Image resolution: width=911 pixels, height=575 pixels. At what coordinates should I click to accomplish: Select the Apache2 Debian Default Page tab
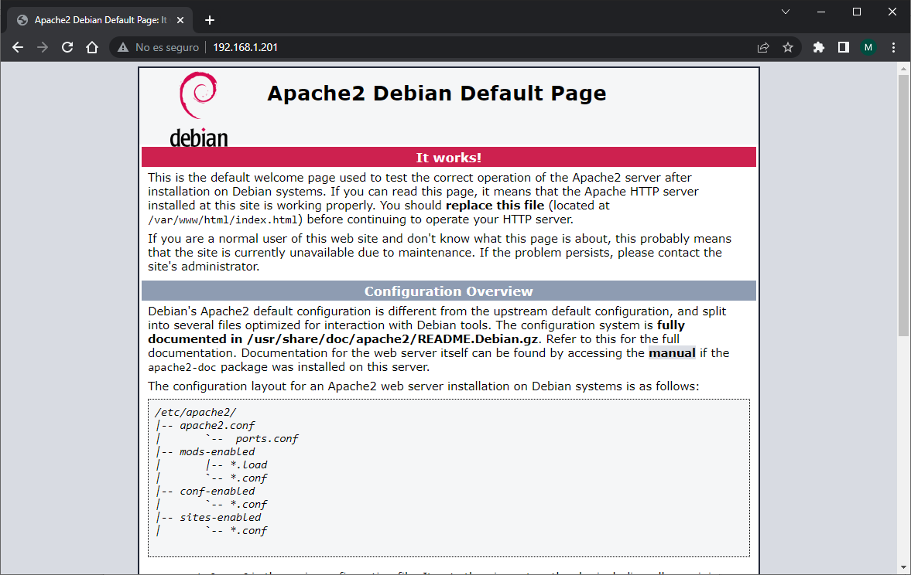[100, 20]
